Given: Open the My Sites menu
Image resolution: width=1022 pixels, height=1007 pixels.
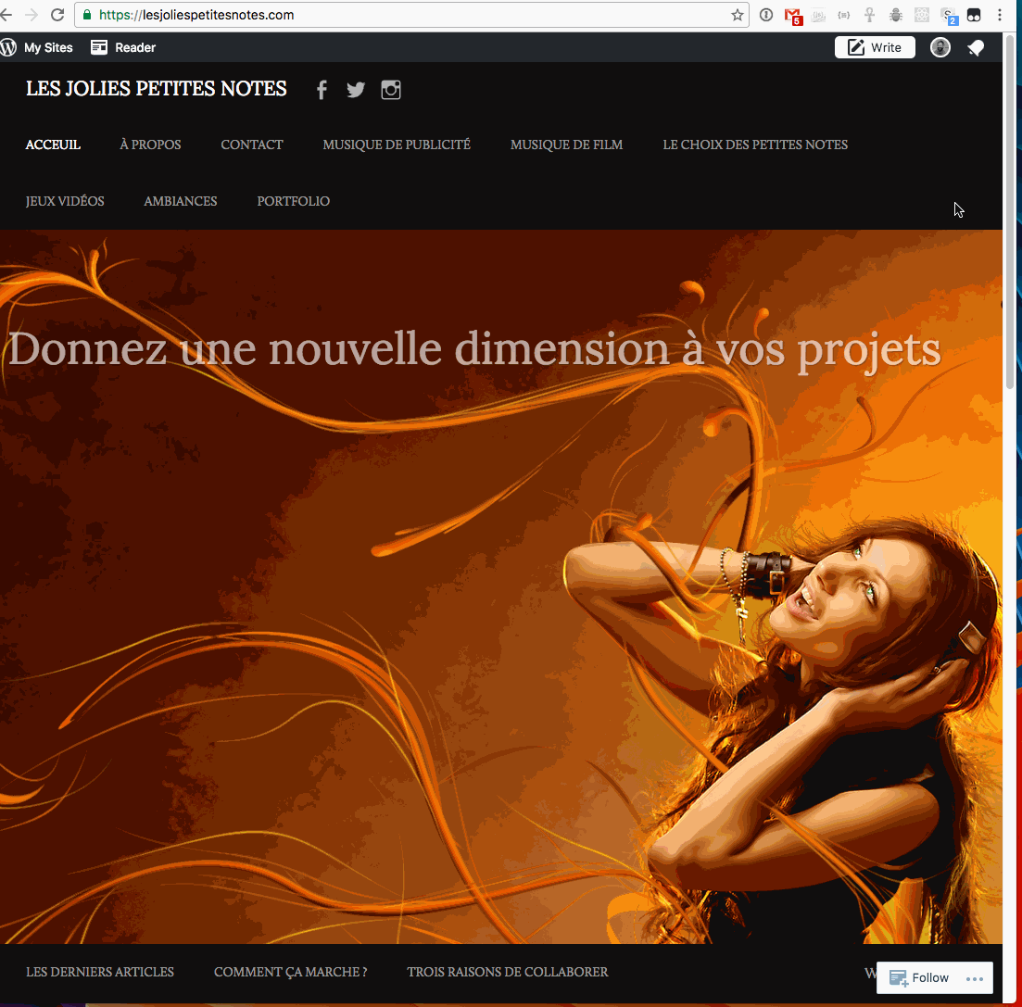Looking at the screenshot, I should 37,48.
